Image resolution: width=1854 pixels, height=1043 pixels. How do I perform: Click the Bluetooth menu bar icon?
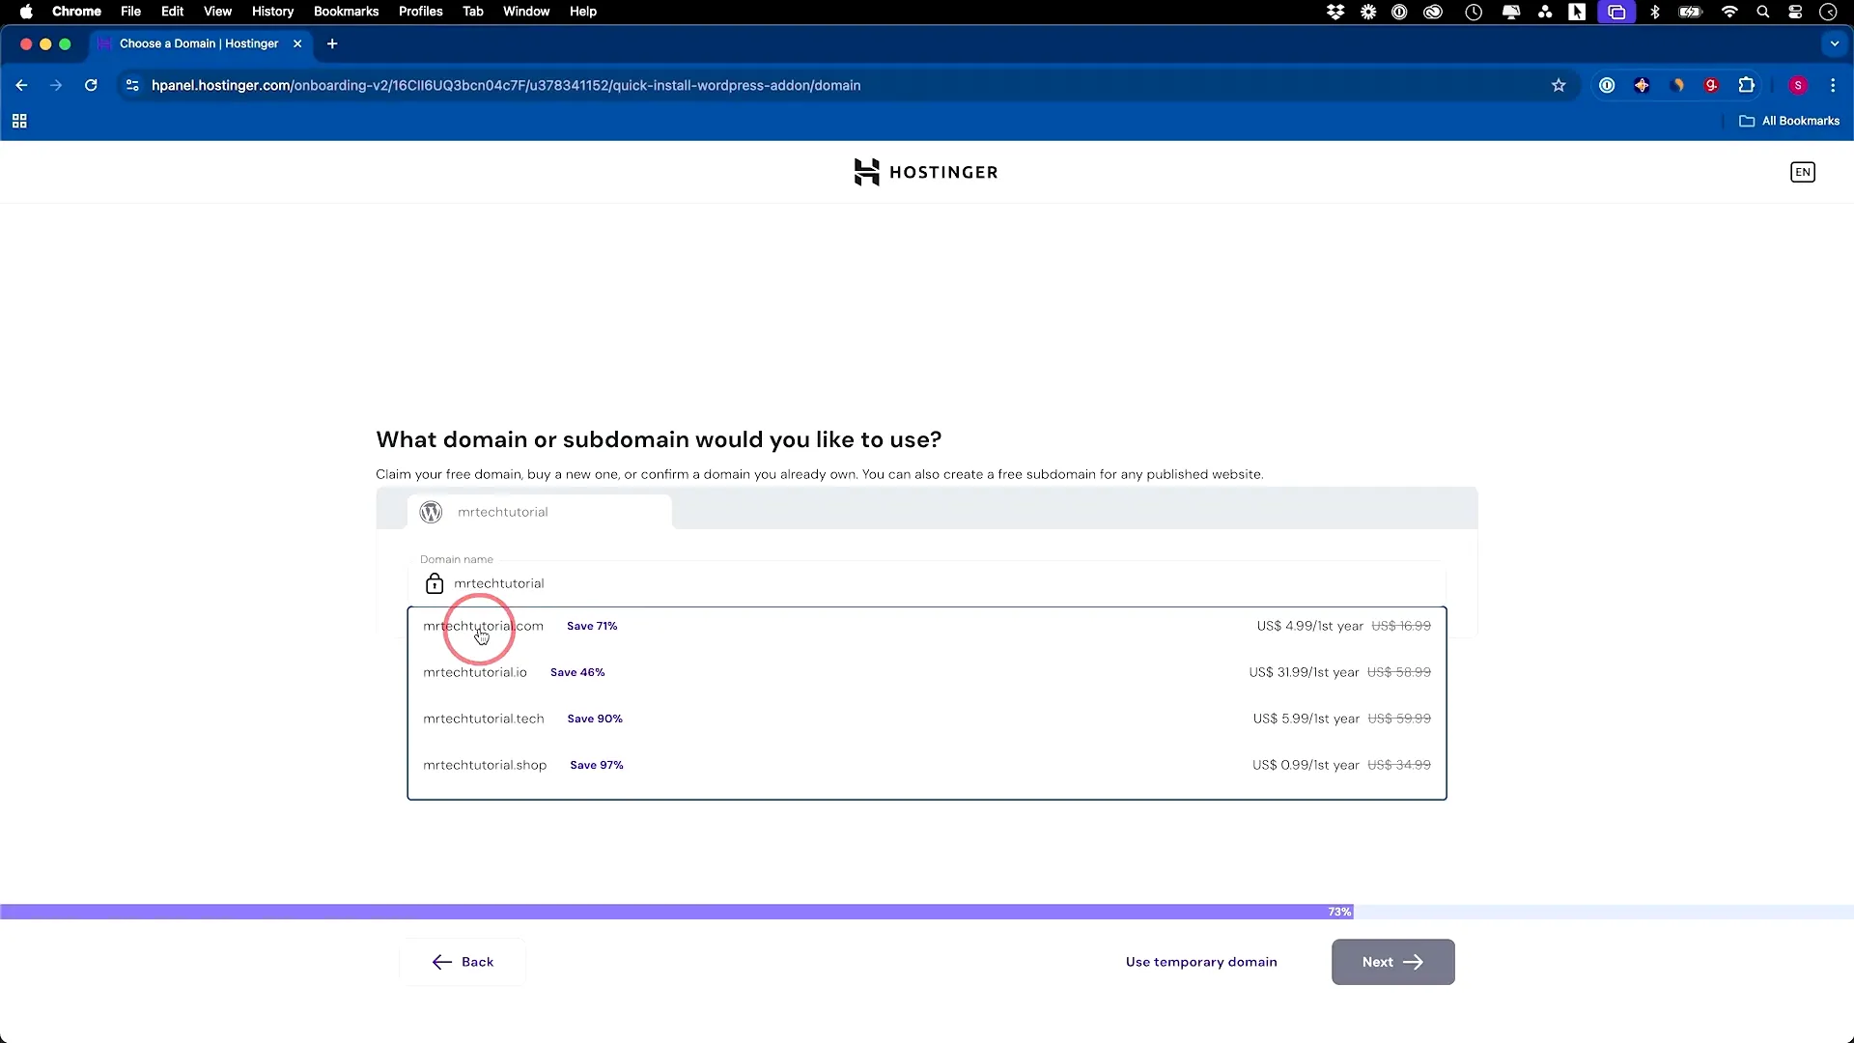tap(1655, 12)
